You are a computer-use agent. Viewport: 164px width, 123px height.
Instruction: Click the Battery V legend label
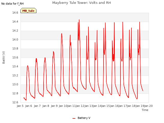(84, 118)
